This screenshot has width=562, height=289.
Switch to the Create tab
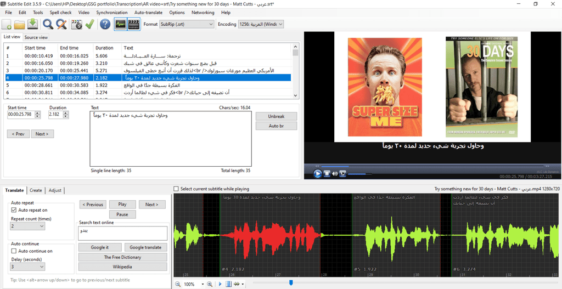click(36, 190)
